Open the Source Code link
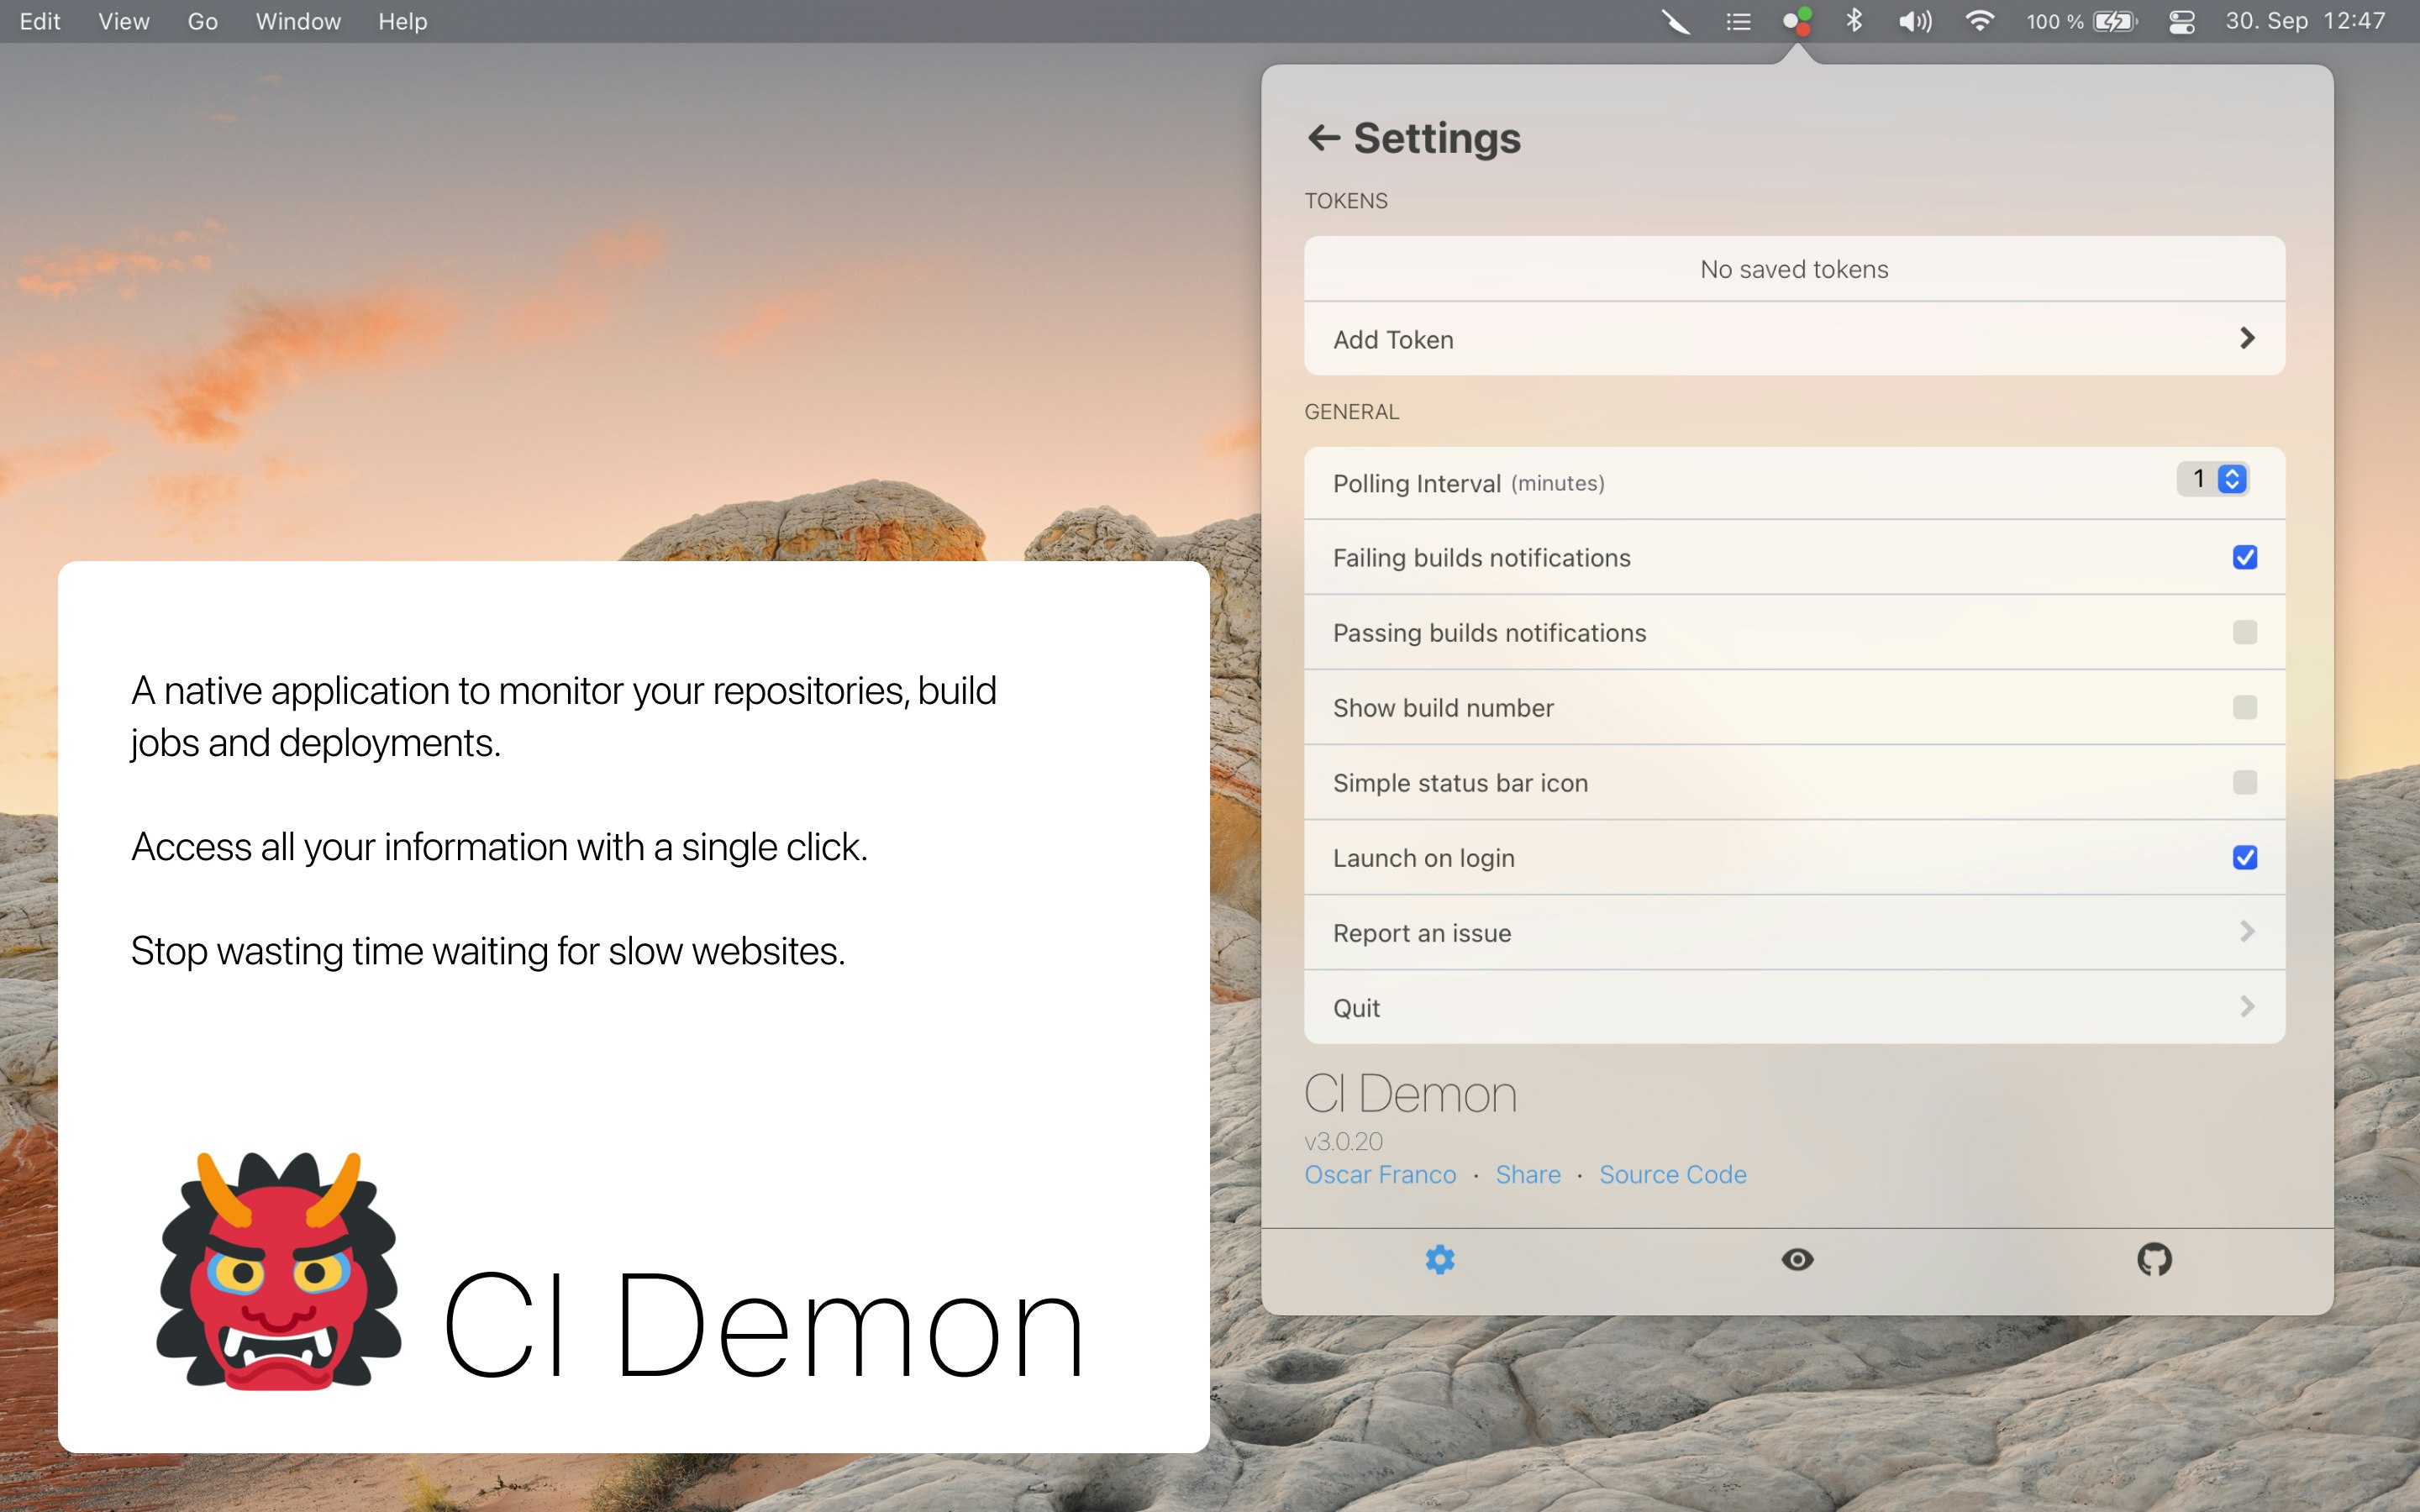The image size is (2420, 1512). click(1671, 1174)
